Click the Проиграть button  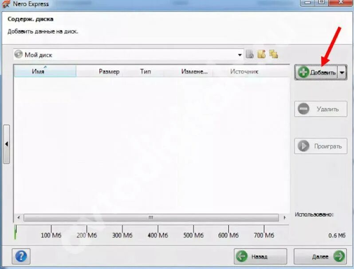[321, 146]
